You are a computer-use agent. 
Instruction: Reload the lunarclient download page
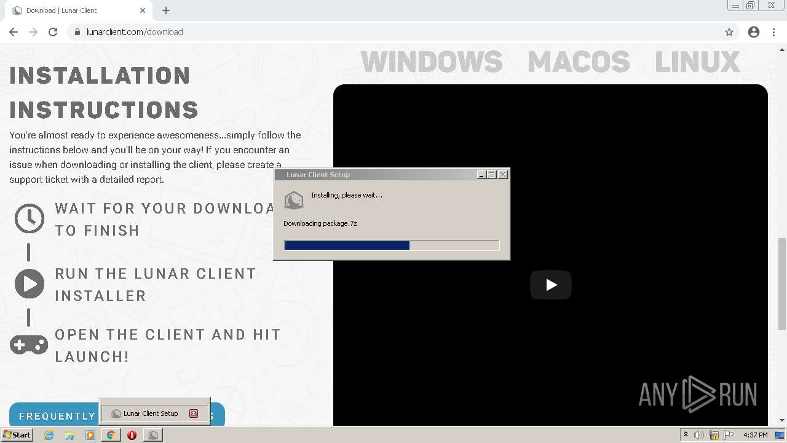(53, 32)
